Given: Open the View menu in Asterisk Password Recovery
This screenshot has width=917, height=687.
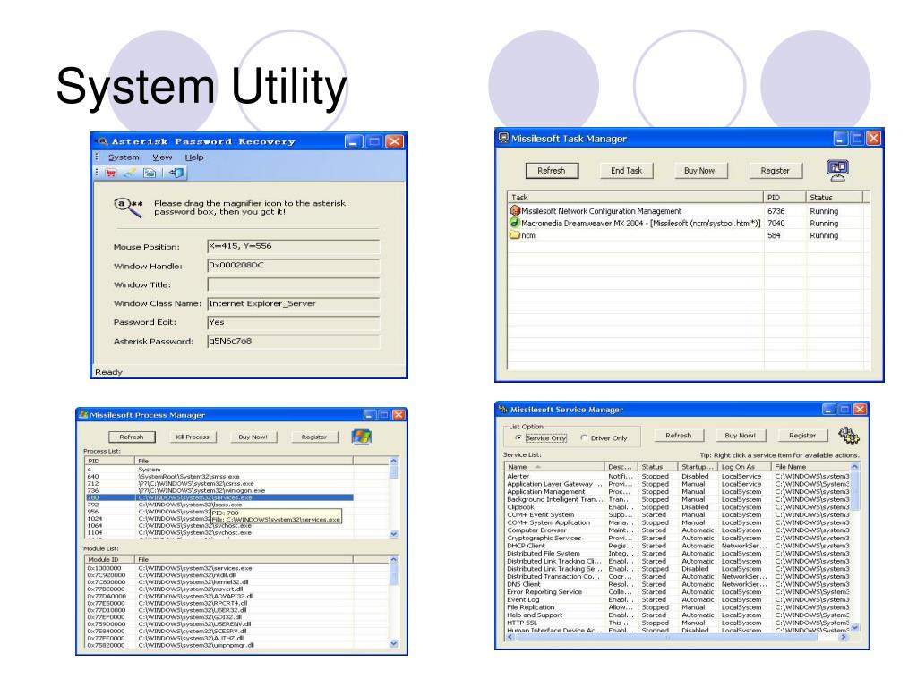Looking at the screenshot, I should point(163,157).
